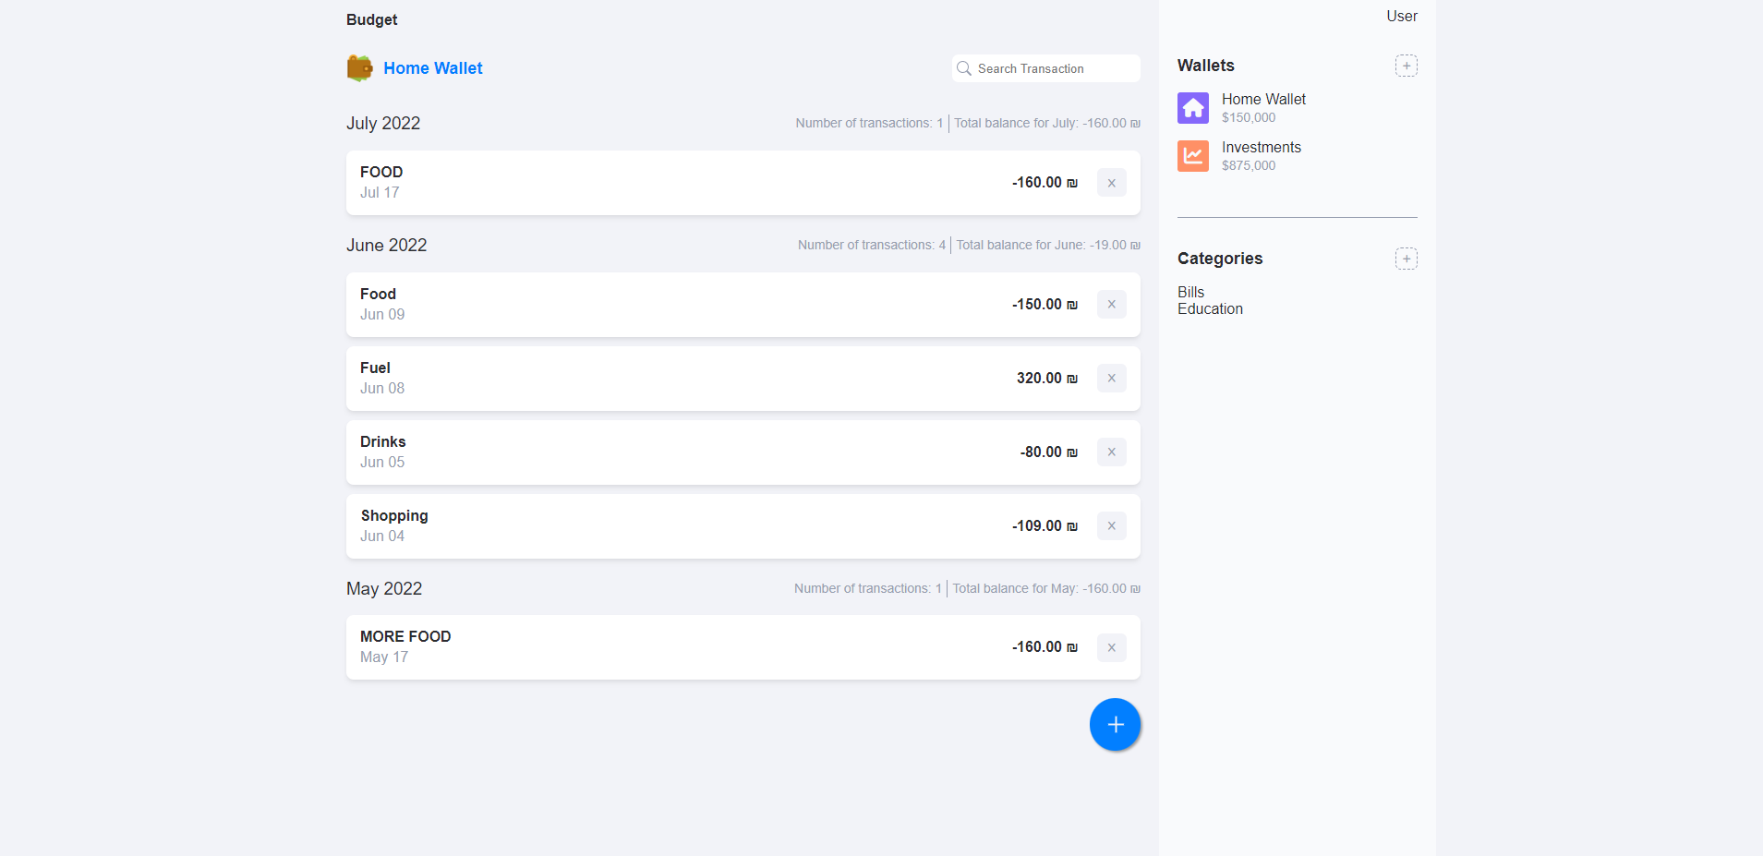Delete the MORE FOOD transaction from May
Screen dimensions: 1763x856
click(x=1111, y=647)
